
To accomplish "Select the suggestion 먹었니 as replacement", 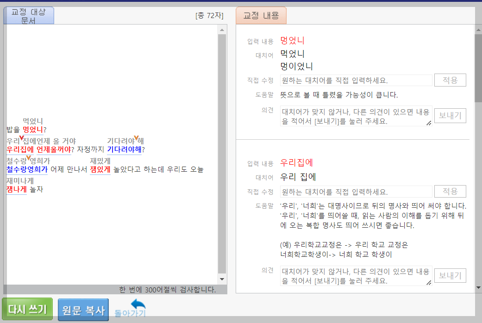I will click(292, 54).
